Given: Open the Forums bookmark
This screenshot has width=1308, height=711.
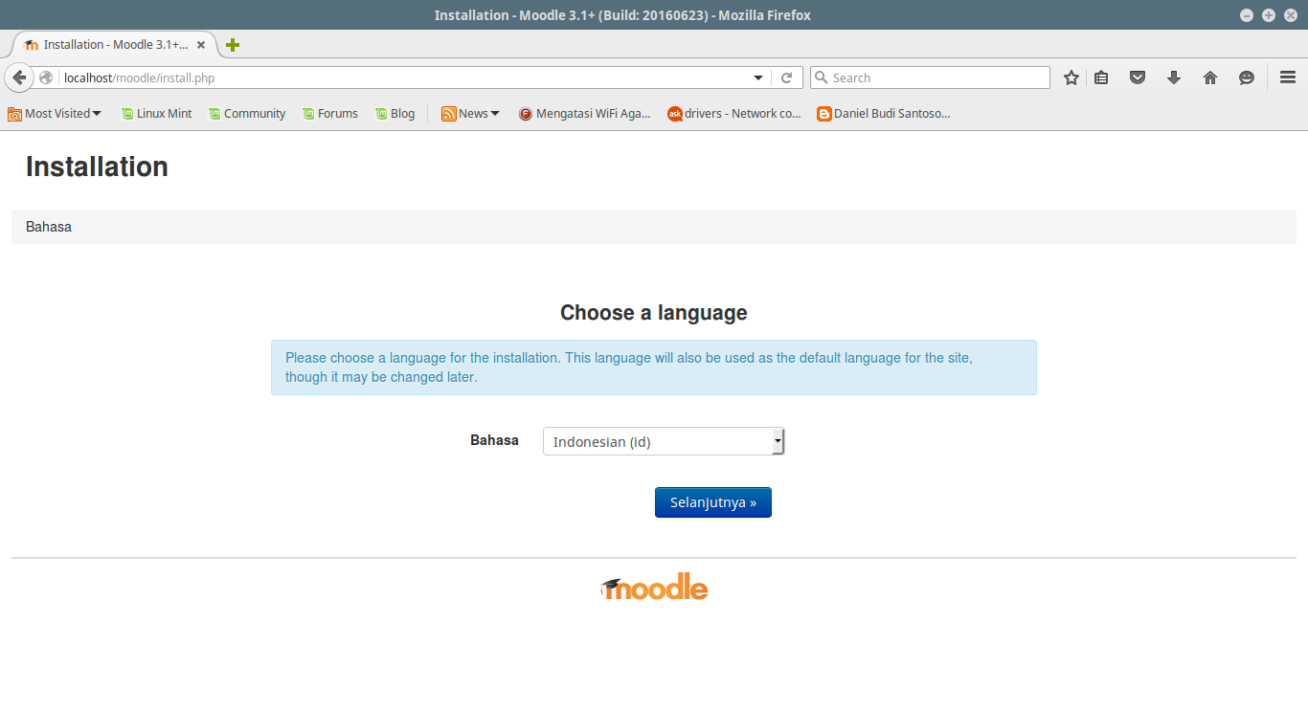Looking at the screenshot, I should (x=329, y=113).
